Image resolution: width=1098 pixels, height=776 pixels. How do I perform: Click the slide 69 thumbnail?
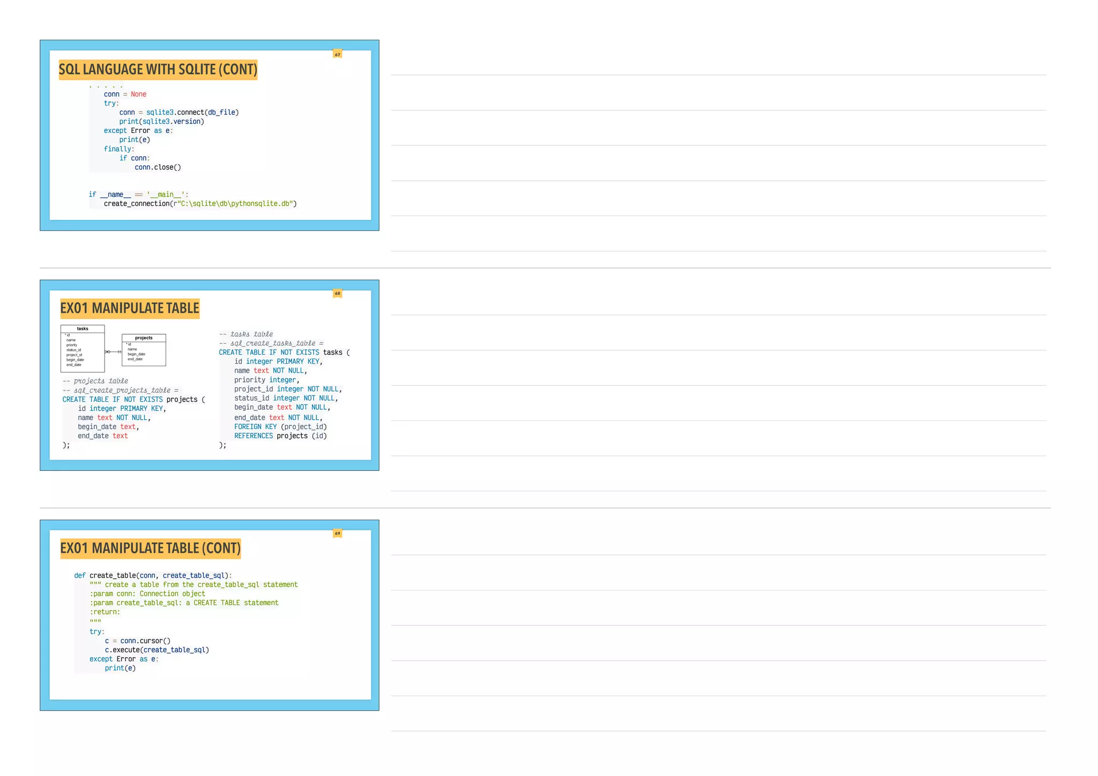[x=209, y=615]
